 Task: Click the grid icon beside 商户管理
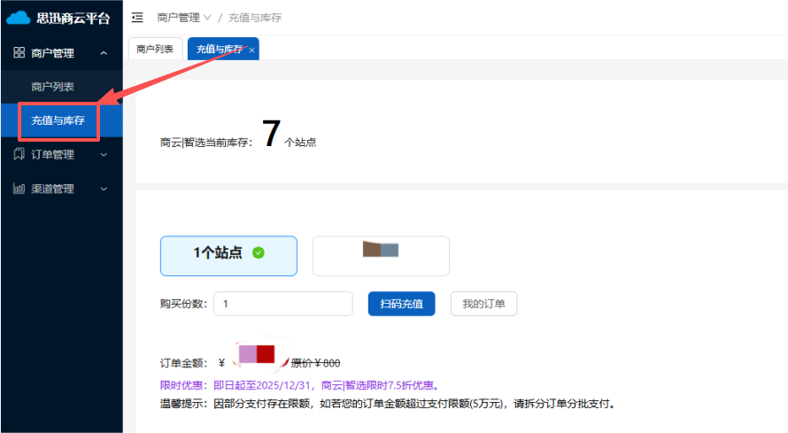[x=19, y=53]
